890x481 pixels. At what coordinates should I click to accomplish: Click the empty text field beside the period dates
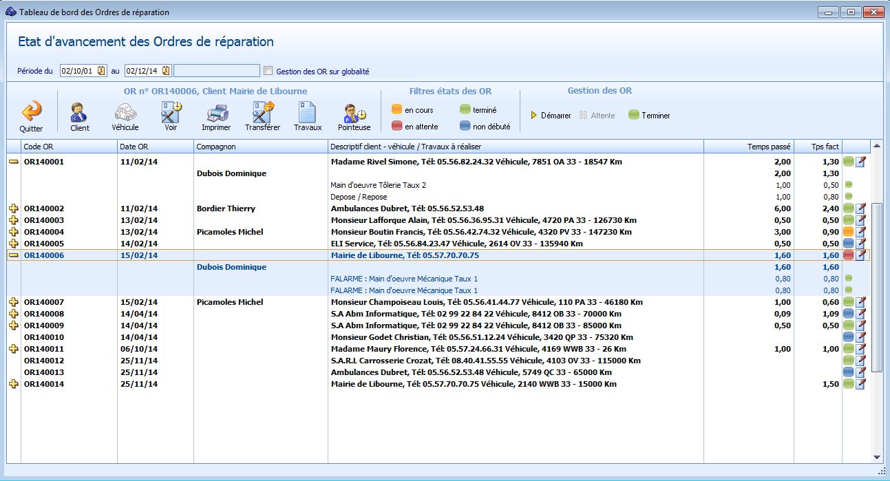click(x=217, y=71)
